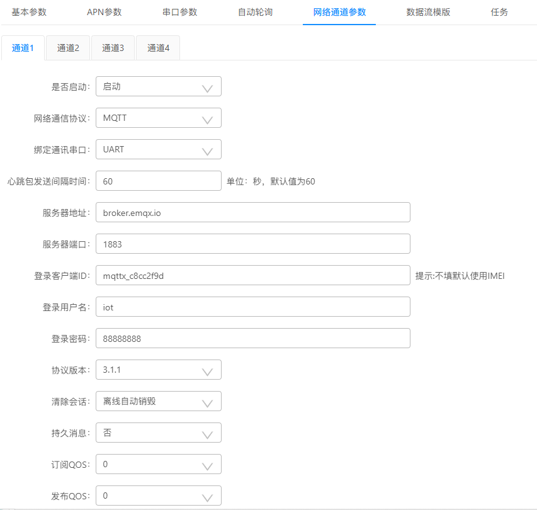Click the 心跳包发送间隔时间 input box
The image size is (537, 510).
(x=158, y=181)
